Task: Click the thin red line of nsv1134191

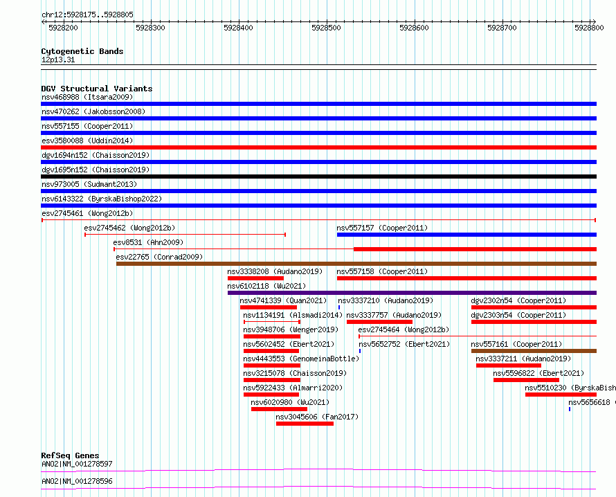Action: pos(272,322)
